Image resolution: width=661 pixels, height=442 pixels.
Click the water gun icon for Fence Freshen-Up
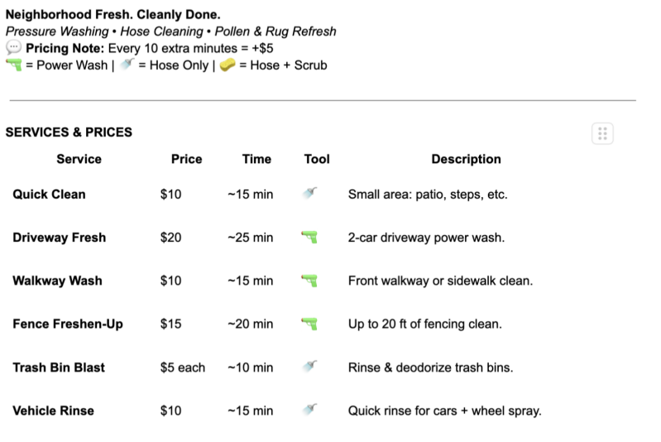pyautogui.click(x=310, y=324)
